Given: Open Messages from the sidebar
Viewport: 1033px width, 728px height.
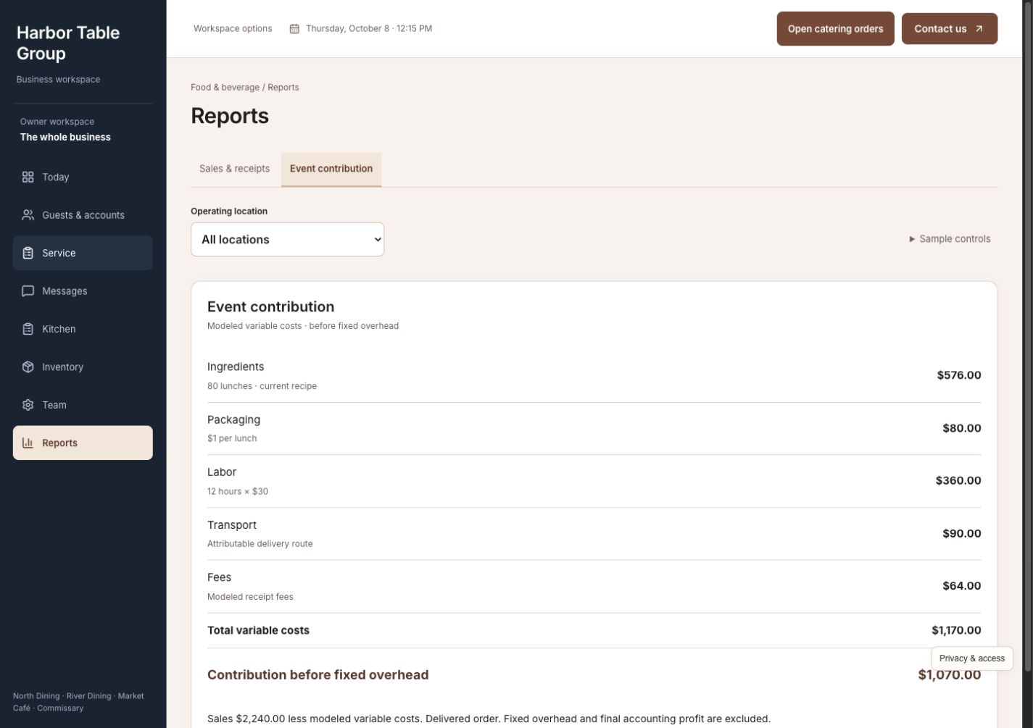Looking at the screenshot, I should point(83,291).
